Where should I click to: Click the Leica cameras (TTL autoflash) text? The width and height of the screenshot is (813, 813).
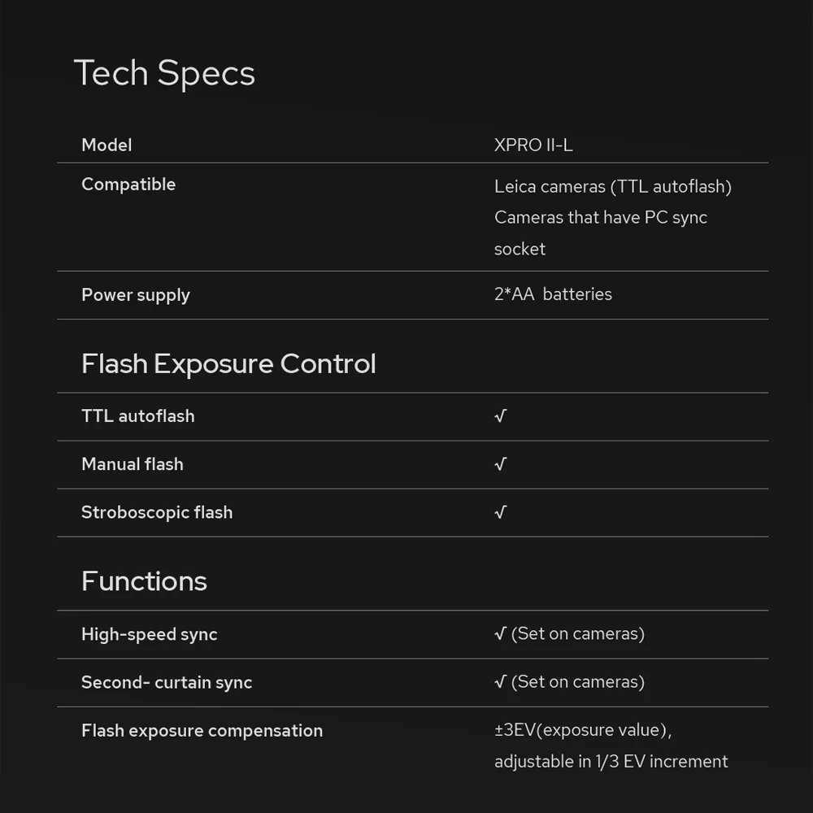(613, 186)
